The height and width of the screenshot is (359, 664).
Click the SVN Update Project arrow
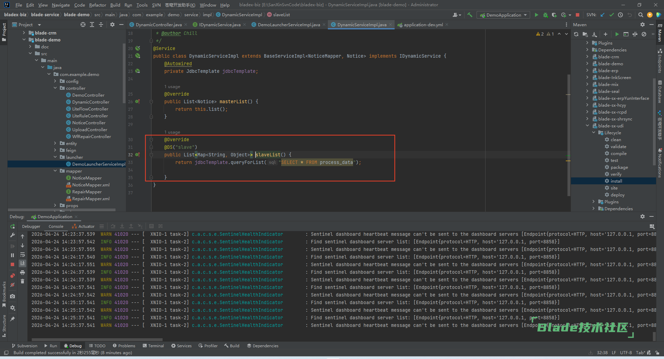click(602, 15)
